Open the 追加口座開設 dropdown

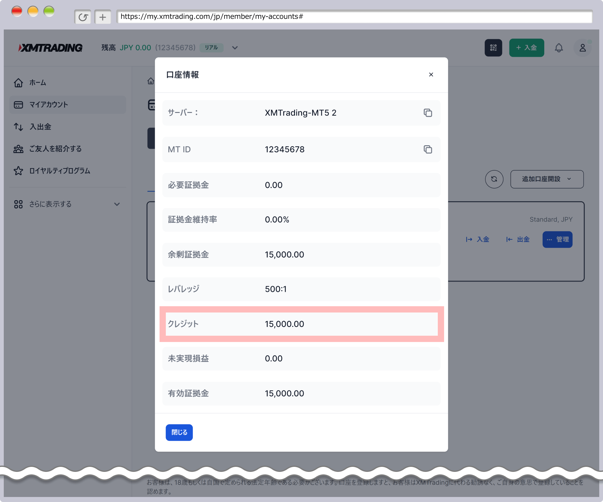pos(547,179)
